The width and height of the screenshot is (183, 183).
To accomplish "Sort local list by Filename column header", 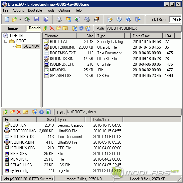I will pyautogui.click(x=20, y=120).
